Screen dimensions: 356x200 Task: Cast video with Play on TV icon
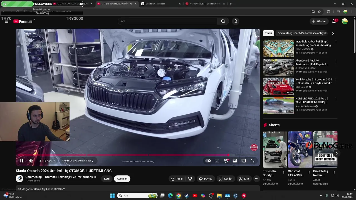click(244, 161)
